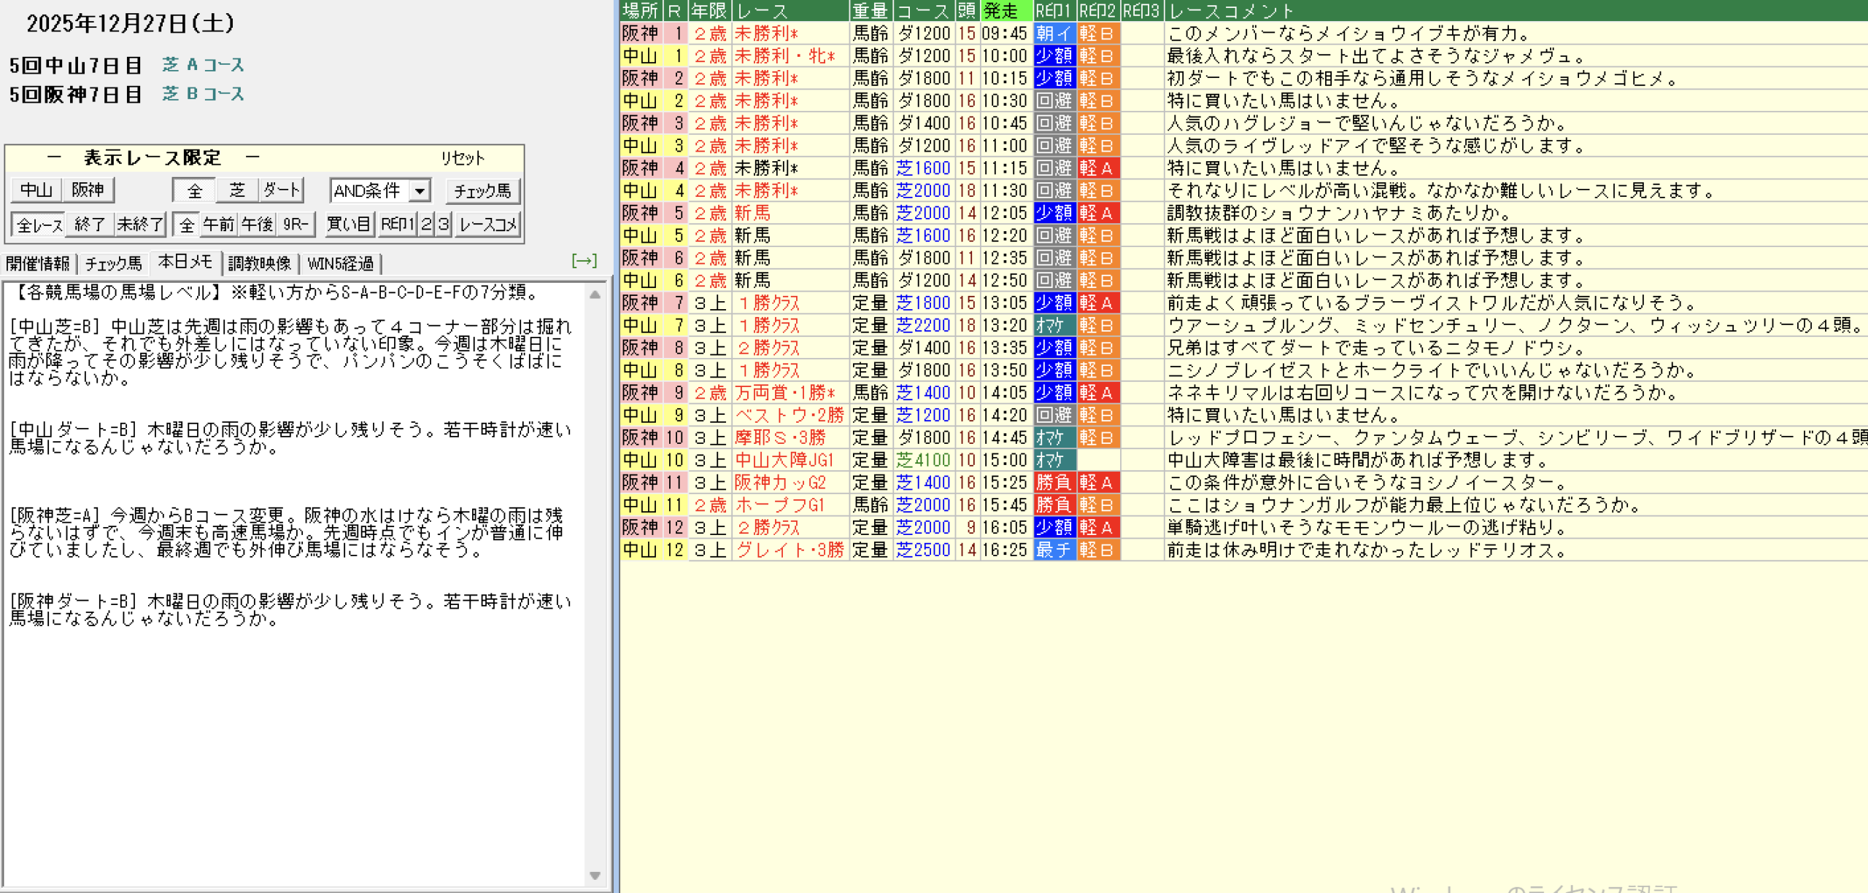Click the 軽A badge on 阪神 4R row
Screen dimensions: 1868x893
pyautogui.click(x=1097, y=168)
